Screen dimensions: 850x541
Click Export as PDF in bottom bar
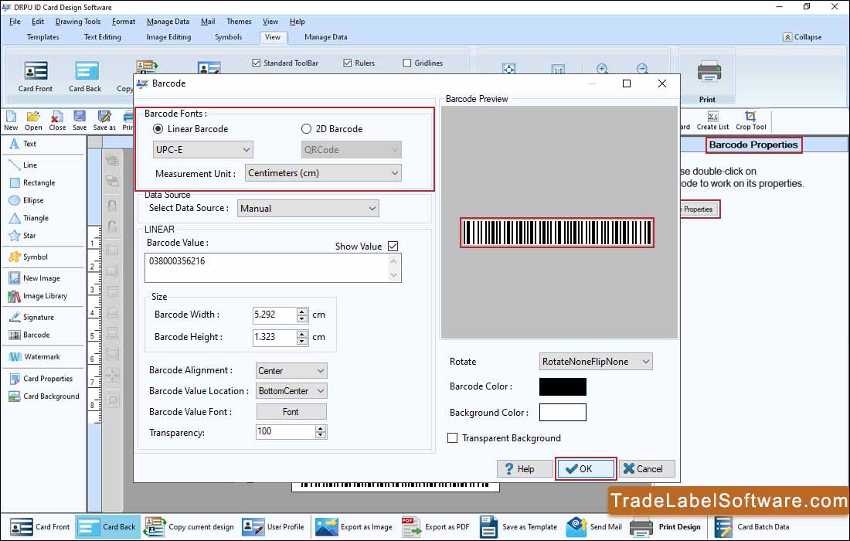pyautogui.click(x=436, y=526)
